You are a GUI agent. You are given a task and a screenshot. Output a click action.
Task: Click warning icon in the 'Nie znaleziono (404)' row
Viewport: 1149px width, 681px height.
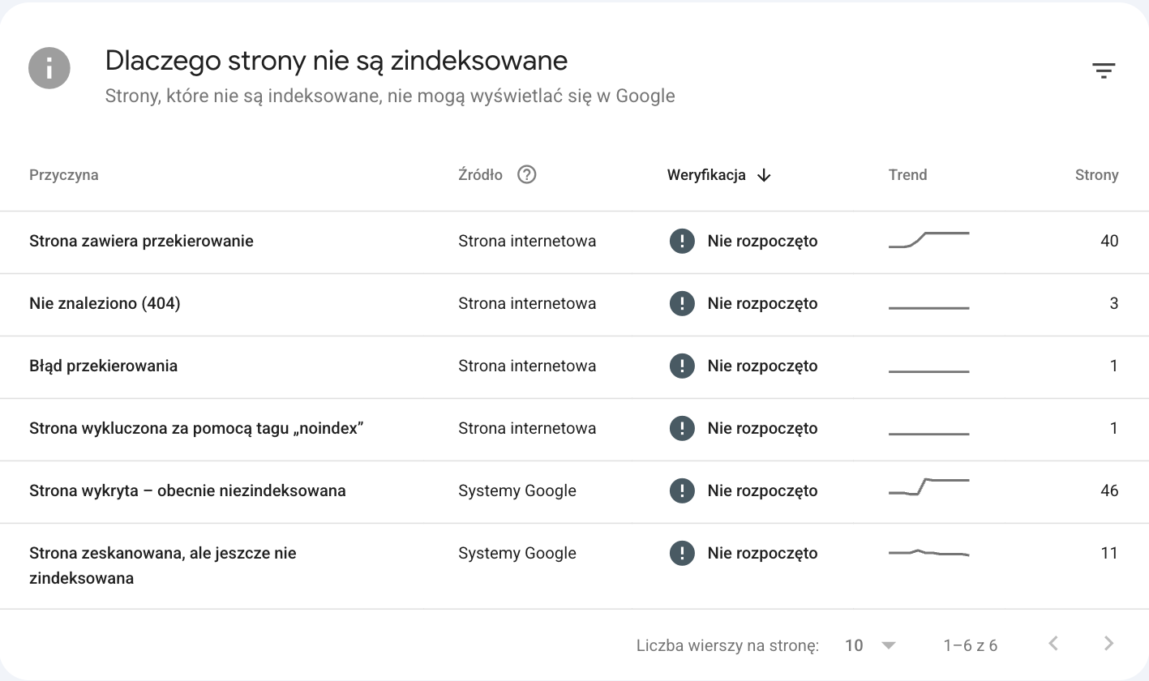pos(682,303)
